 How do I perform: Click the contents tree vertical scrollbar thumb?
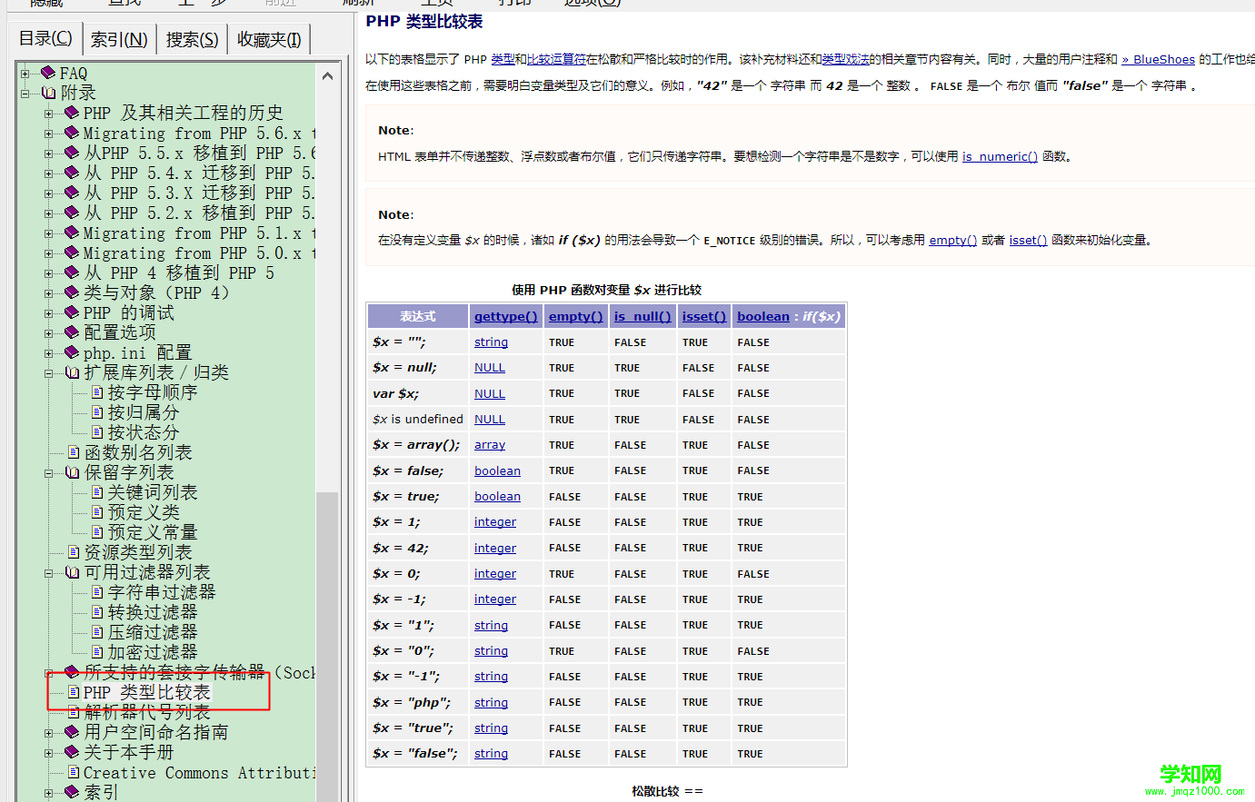click(327, 647)
